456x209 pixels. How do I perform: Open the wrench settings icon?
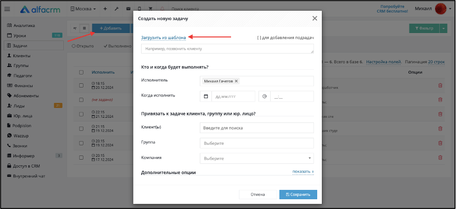point(116,9)
